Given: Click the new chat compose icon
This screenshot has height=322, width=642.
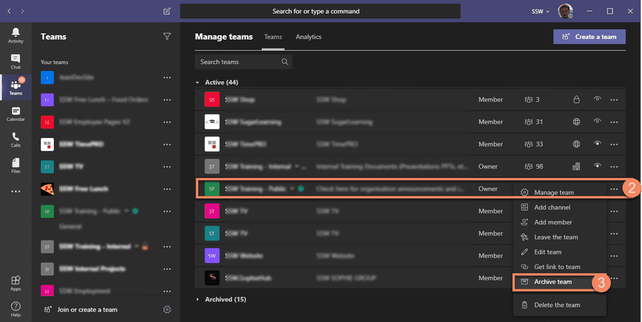Looking at the screenshot, I should [166, 11].
